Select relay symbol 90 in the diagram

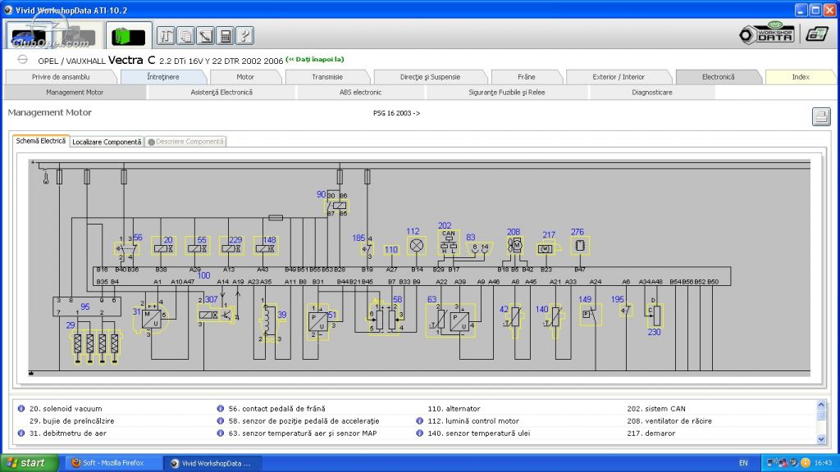coord(337,205)
